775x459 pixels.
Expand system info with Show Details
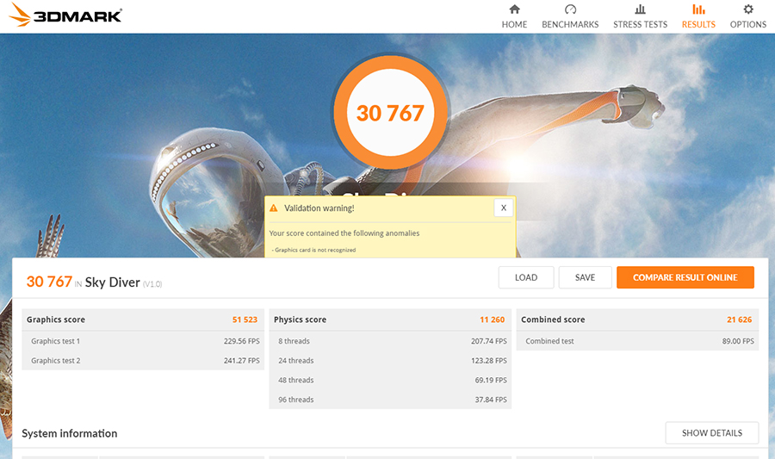pos(711,433)
